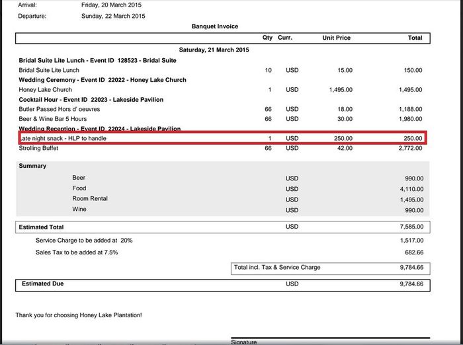Click the Banquet Invoice heading

215,26
